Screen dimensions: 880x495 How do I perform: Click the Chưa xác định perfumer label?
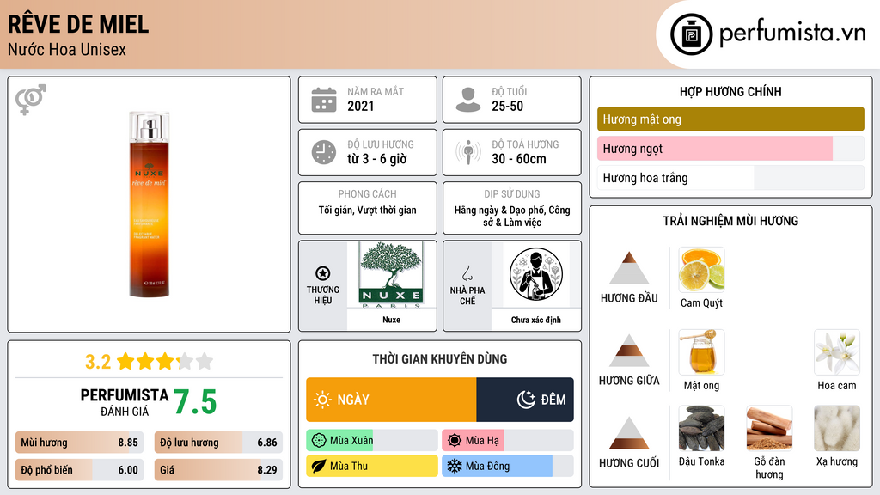click(x=536, y=320)
